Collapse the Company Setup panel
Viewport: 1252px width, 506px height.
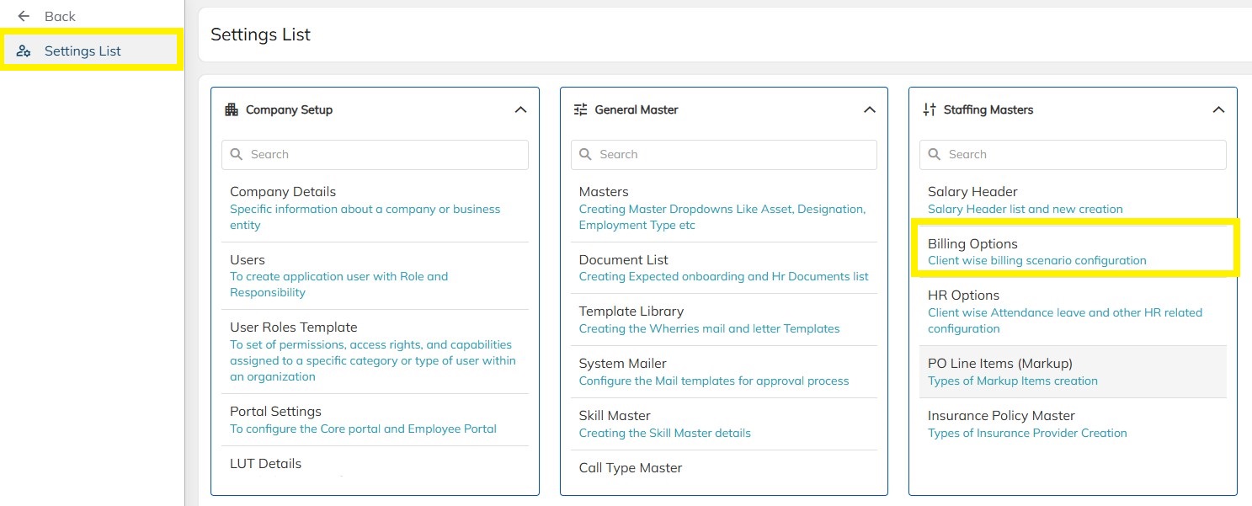click(x=520, y=109)
